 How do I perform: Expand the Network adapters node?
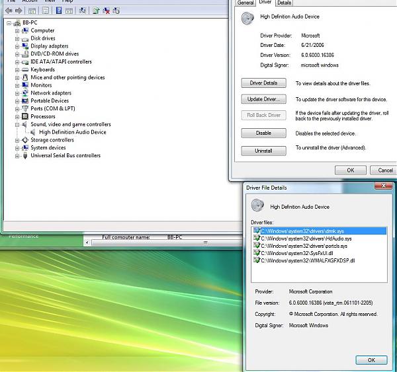tap(17, 93)
